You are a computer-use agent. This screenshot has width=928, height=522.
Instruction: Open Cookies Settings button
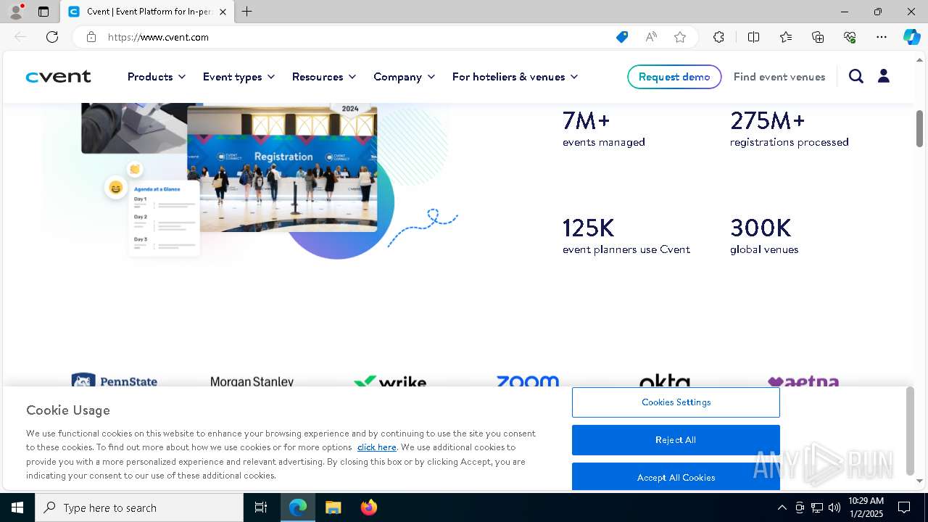[676, 402]
